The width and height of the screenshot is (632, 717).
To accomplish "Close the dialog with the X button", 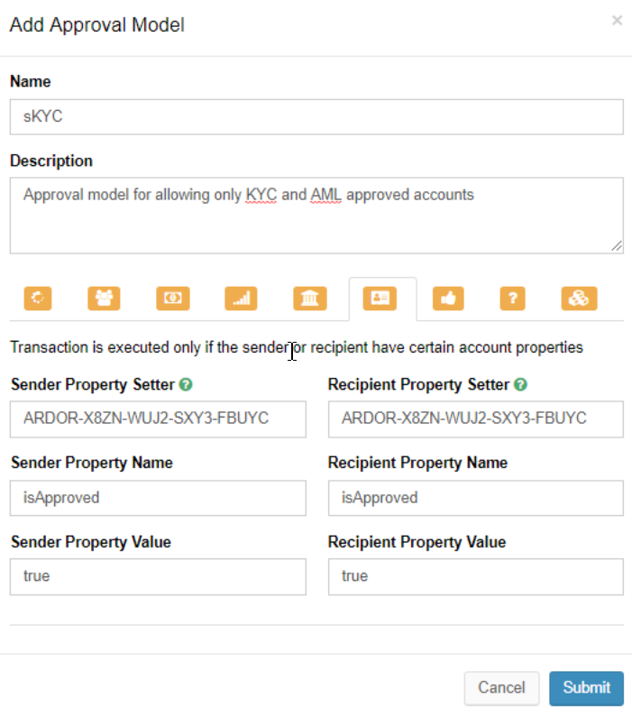I will (617, 21).
